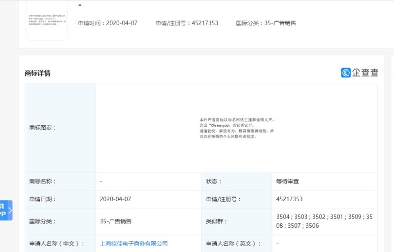Click the 商标图案 row label

[43, 128]
